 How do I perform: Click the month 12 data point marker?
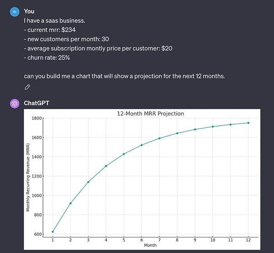coord(248,123)
